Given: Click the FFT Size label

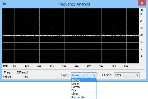Looking at the screenshot, I should pyautogui.click(x=106, y=75).
